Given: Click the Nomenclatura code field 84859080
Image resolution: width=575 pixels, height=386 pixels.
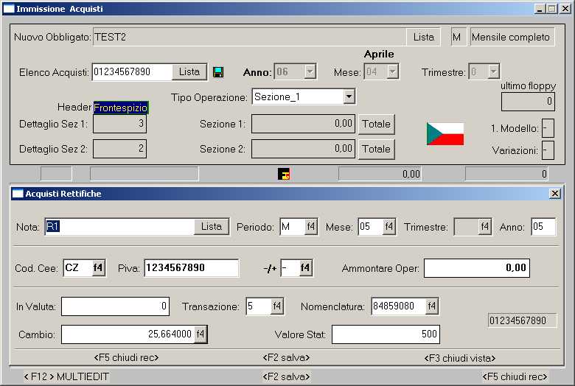Looking at the screenshot, I should [399, 306].
